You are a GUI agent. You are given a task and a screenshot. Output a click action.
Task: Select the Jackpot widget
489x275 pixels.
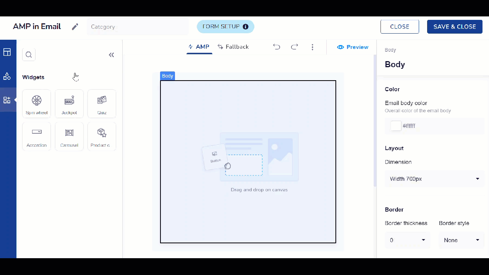click(x=69, y=103)
